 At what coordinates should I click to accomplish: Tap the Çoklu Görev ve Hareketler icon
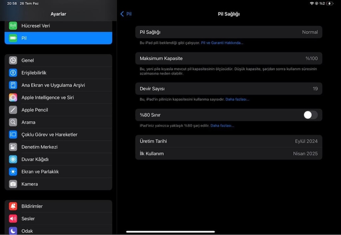(x=13, y=134)
